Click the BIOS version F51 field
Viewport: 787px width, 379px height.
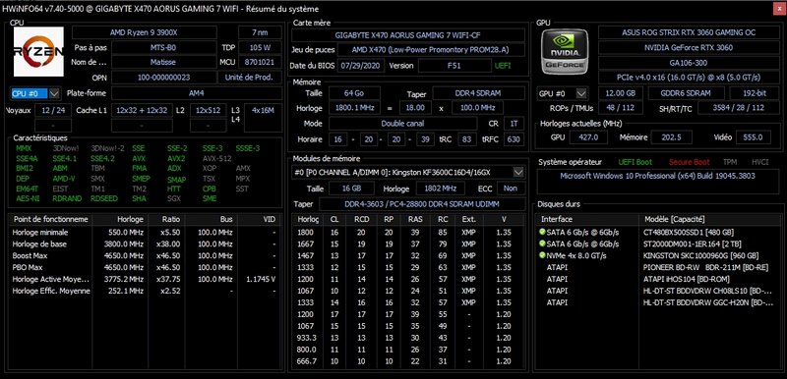(x=454, y=66)
